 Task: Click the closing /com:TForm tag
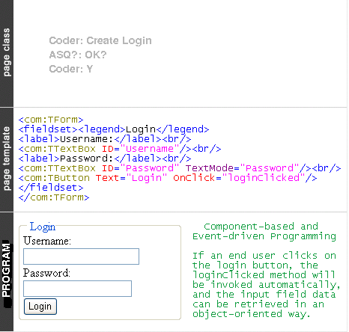(54, 197)
